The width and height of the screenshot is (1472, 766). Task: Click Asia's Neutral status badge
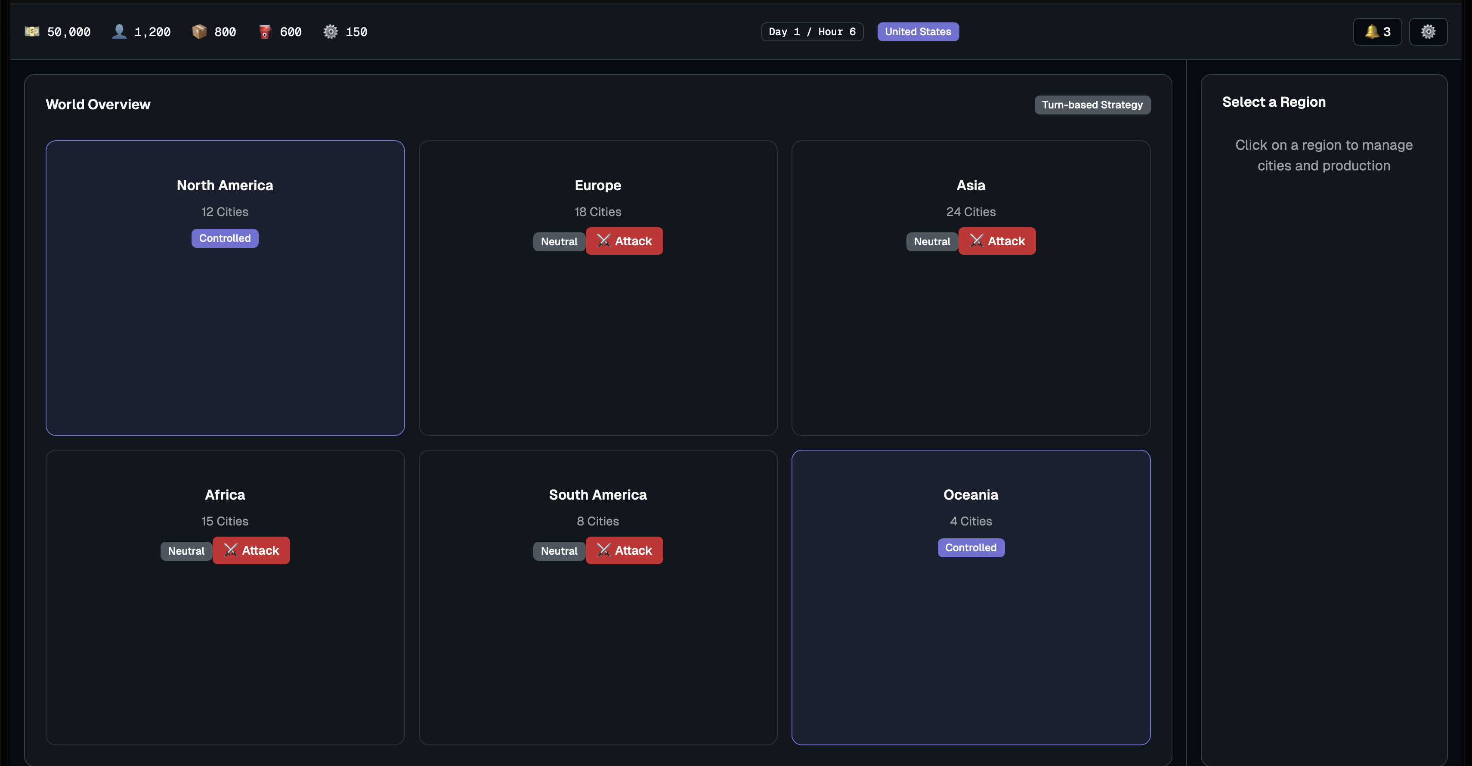coord(932,241)
